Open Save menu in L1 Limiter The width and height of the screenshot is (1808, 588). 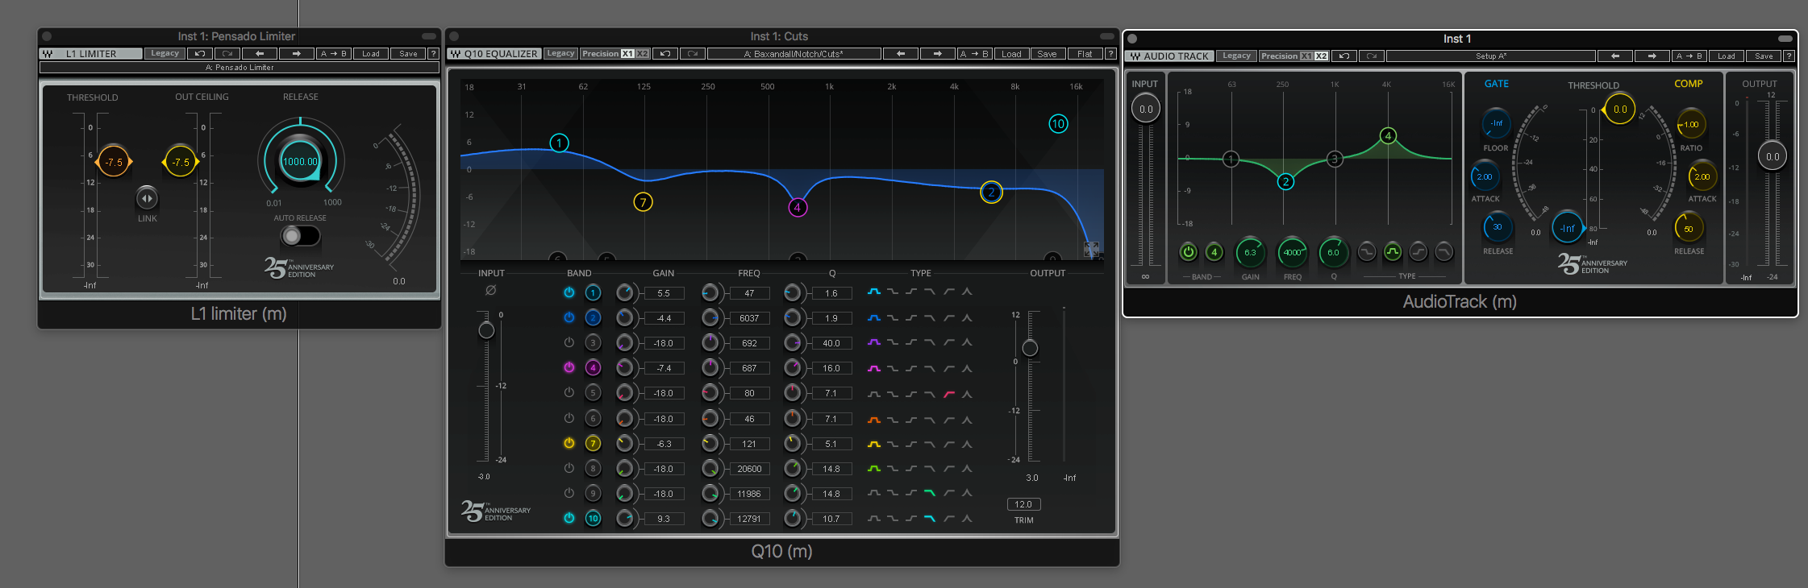408,54
